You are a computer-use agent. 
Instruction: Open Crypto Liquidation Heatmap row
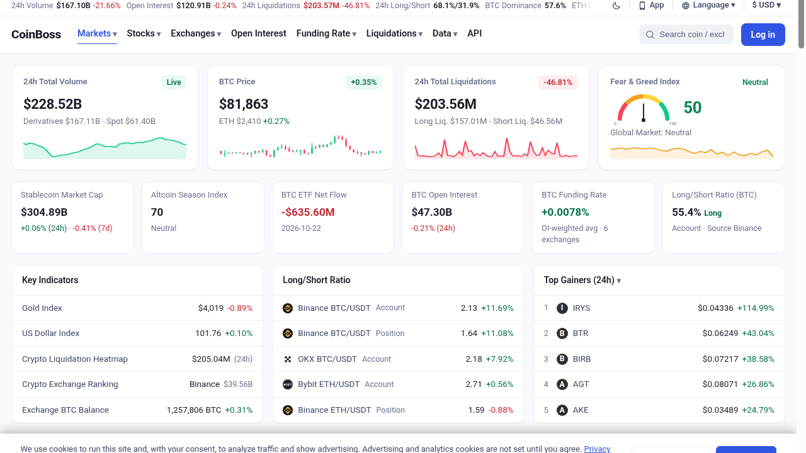point(137,359)
